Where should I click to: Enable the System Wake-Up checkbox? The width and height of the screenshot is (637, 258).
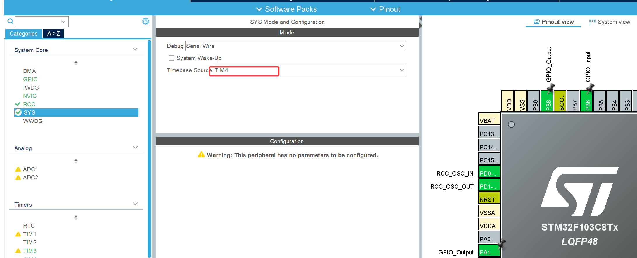172,58
